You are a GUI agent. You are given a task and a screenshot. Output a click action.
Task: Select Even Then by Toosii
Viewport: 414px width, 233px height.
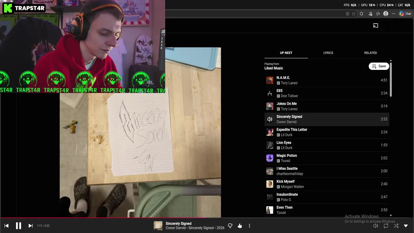click(327, 210)
